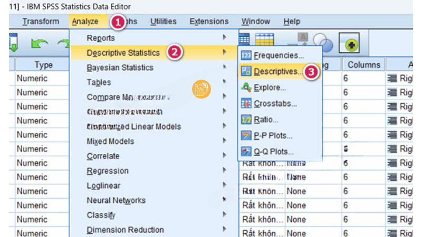Expand the Tables submenu
The image size is (422, 237).
tap(154, 82)
